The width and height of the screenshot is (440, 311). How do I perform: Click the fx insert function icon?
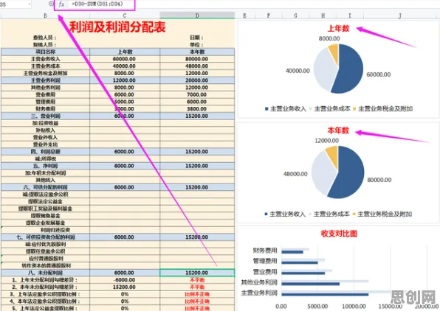tap(61, 4)
